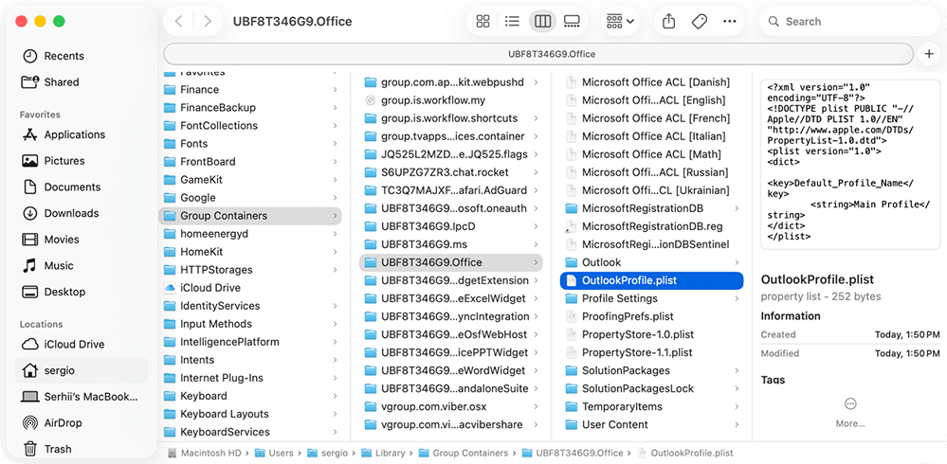This screenshot has width=947, height=464.
Task: Select the sergio home folder in sidebar
Action: pyautogui.click(x=82, y=370)
